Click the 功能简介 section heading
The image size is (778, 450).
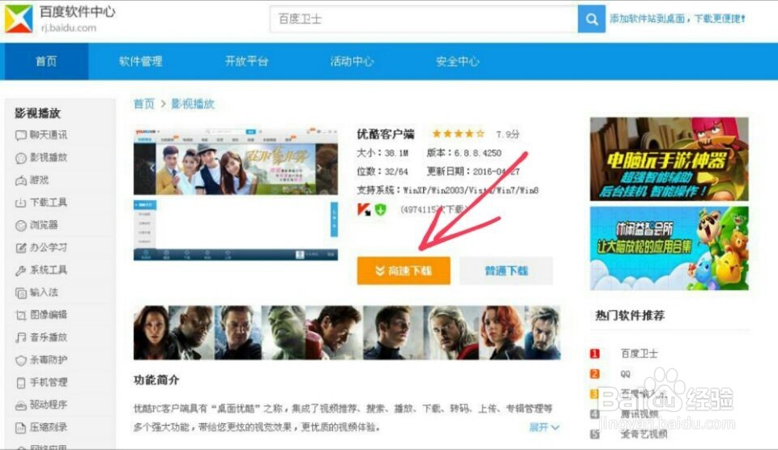(156, 380)
